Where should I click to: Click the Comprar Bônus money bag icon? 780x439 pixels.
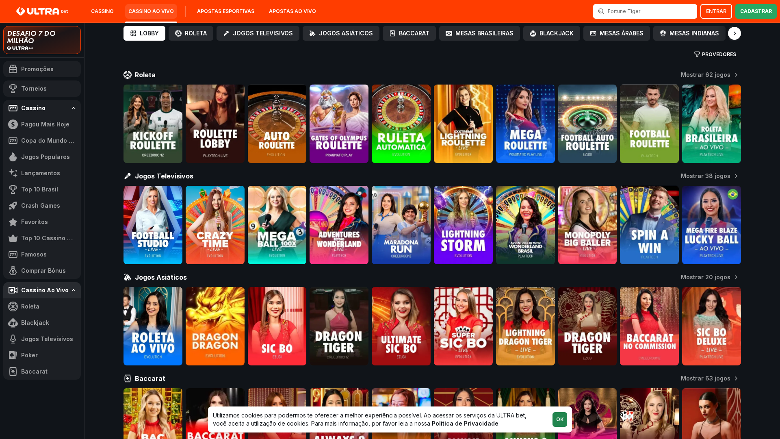(13, 271)
